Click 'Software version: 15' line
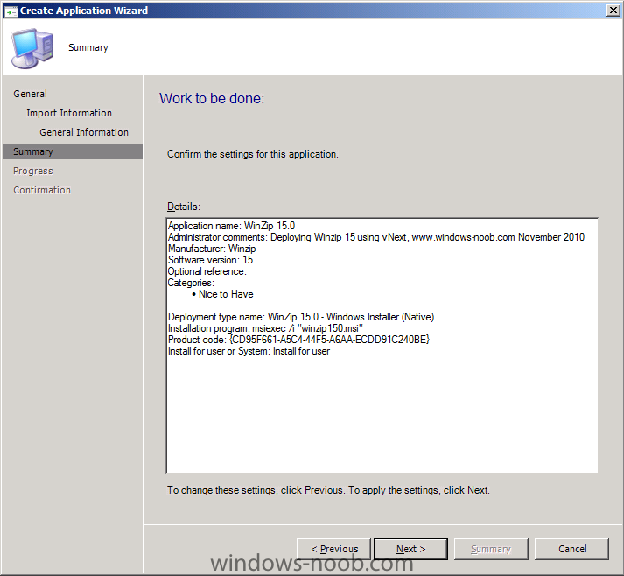 (210, 260)
